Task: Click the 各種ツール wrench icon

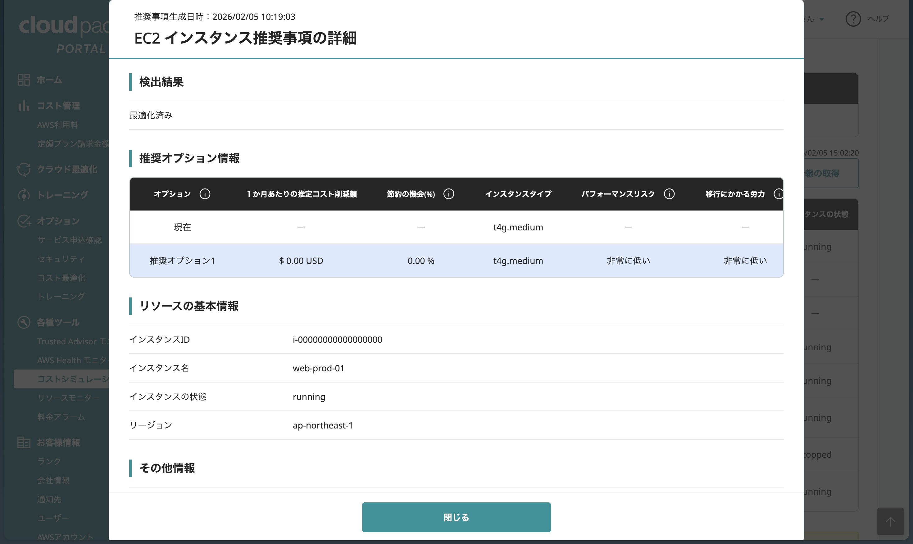Action: coord(24,322)
